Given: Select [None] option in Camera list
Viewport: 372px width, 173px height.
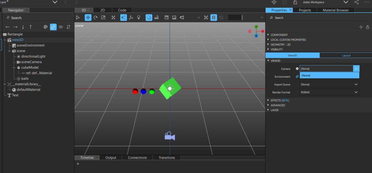Looking at the screenshot, I should coord(329,76).
